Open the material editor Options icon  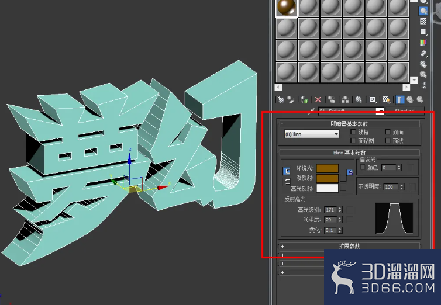coord(423,64)
